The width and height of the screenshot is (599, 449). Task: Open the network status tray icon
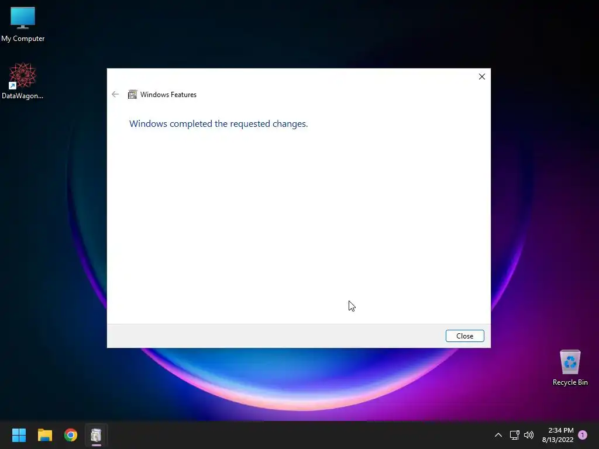pos(514,435)
